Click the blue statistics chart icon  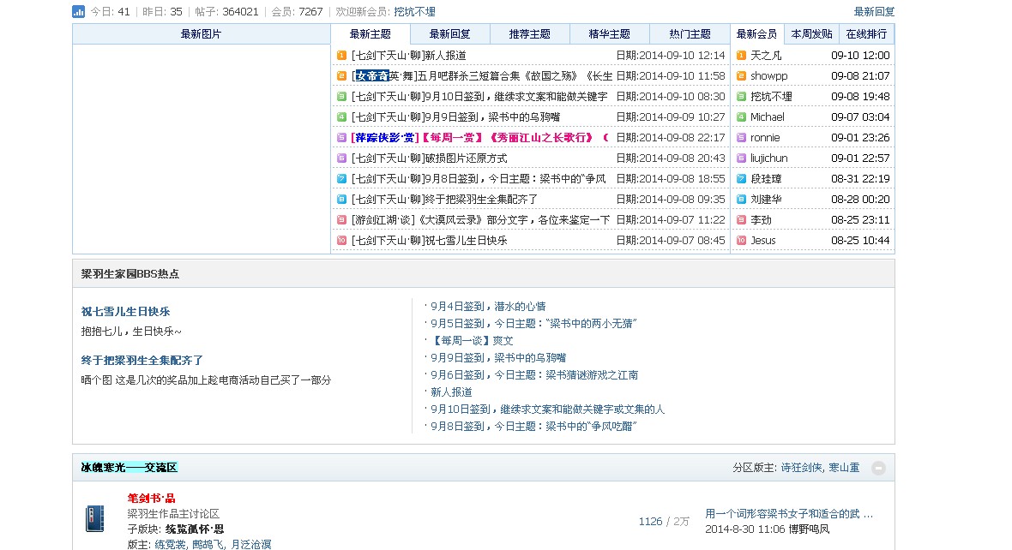click(x=78, y=11)
